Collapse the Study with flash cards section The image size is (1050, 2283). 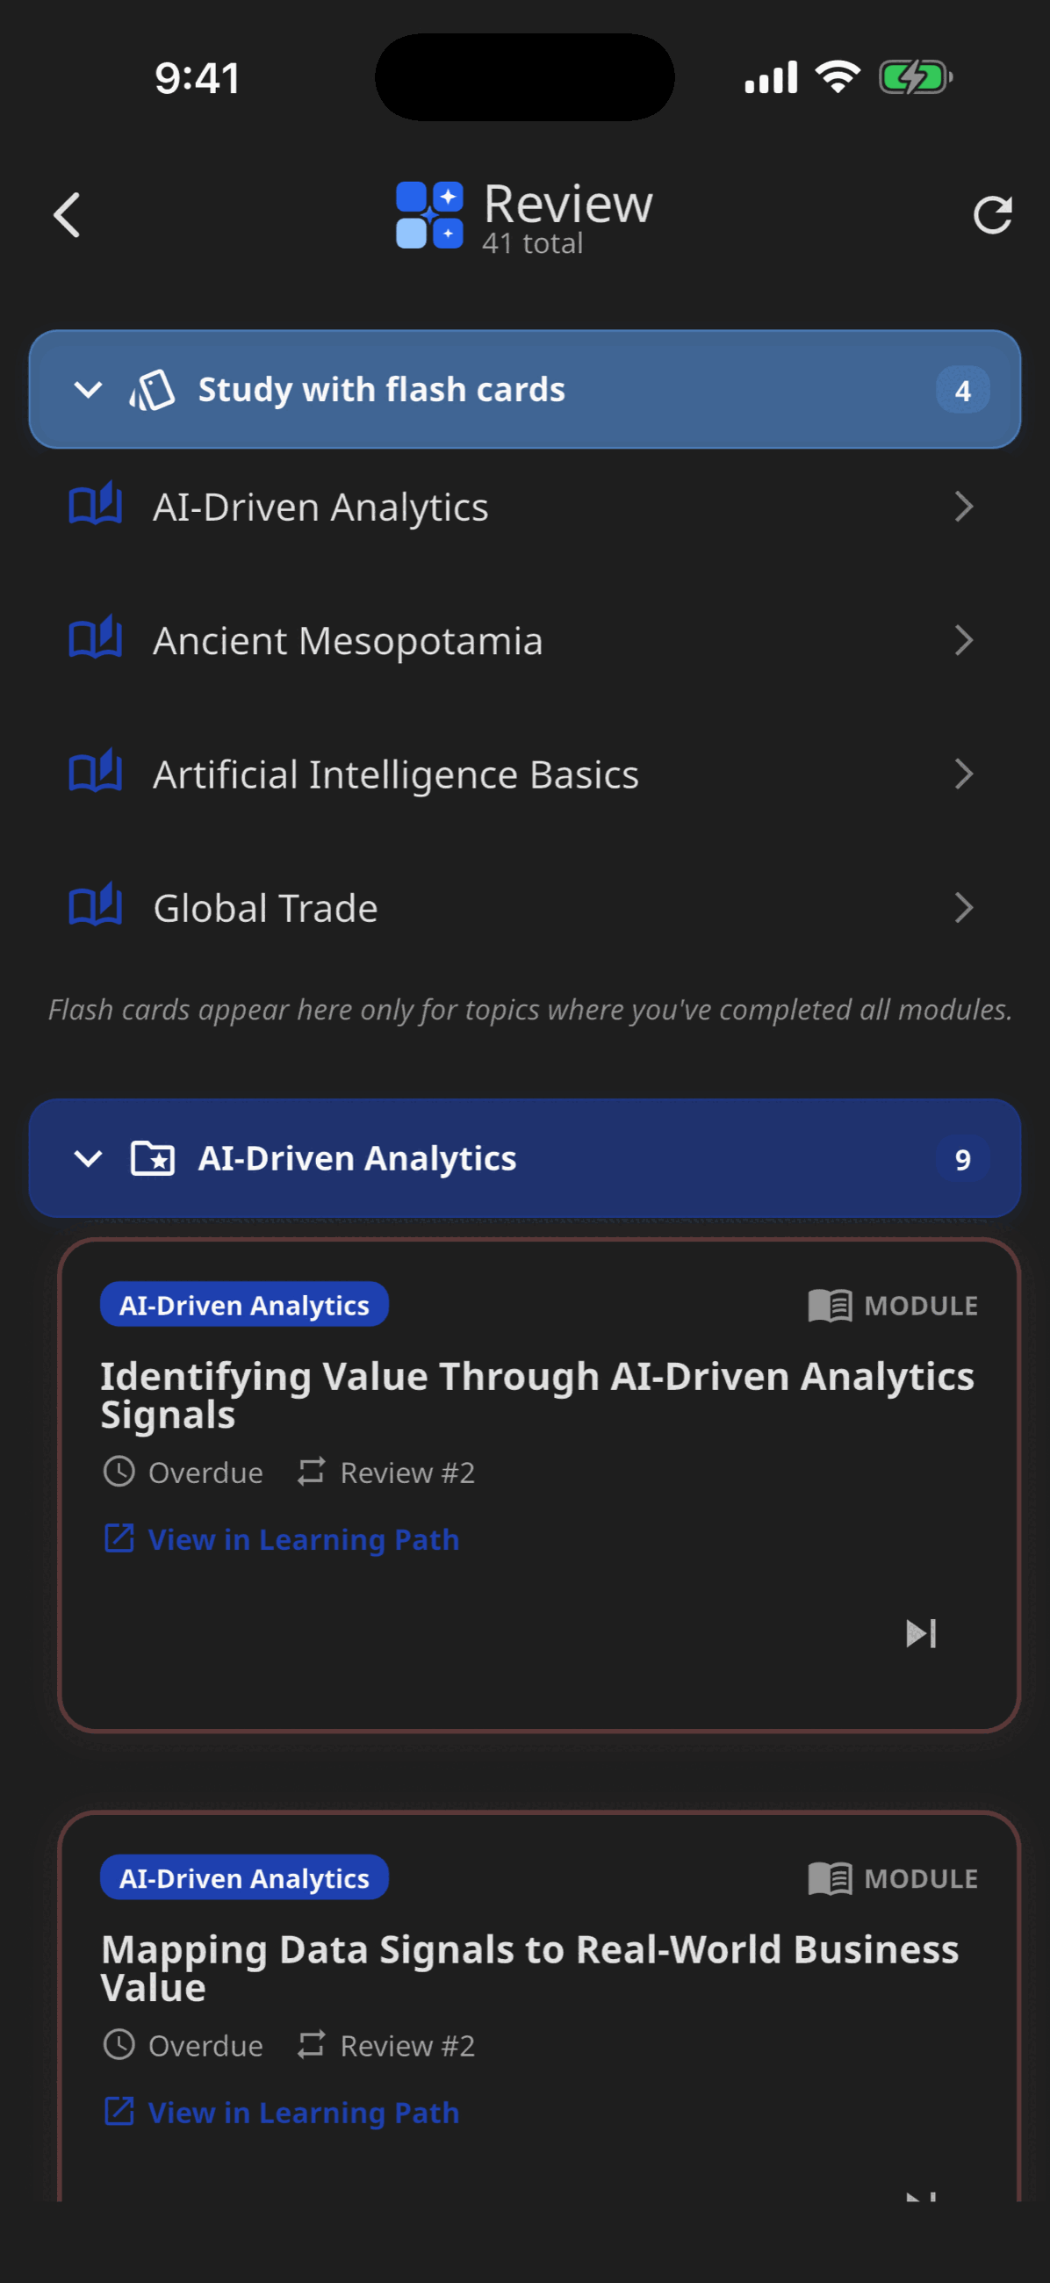89,390
